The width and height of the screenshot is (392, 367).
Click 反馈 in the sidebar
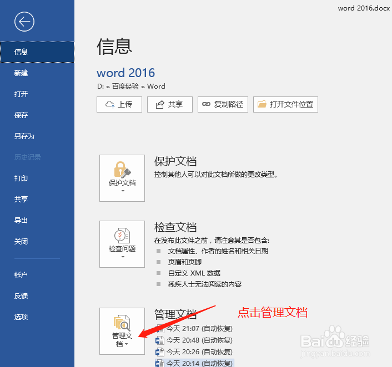point(37,296)
